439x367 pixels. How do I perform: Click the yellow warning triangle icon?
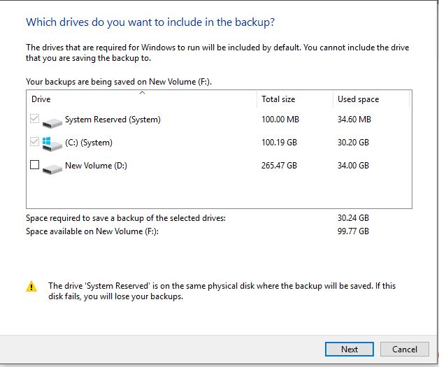pyautogui.click(x=31, y=287)
